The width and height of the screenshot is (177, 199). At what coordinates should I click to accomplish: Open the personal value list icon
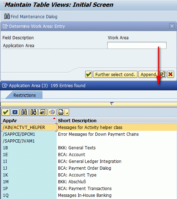click(x=43, y=112)
